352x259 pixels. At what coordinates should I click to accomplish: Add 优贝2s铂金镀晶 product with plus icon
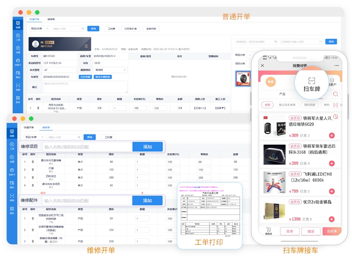pos(332,219)
